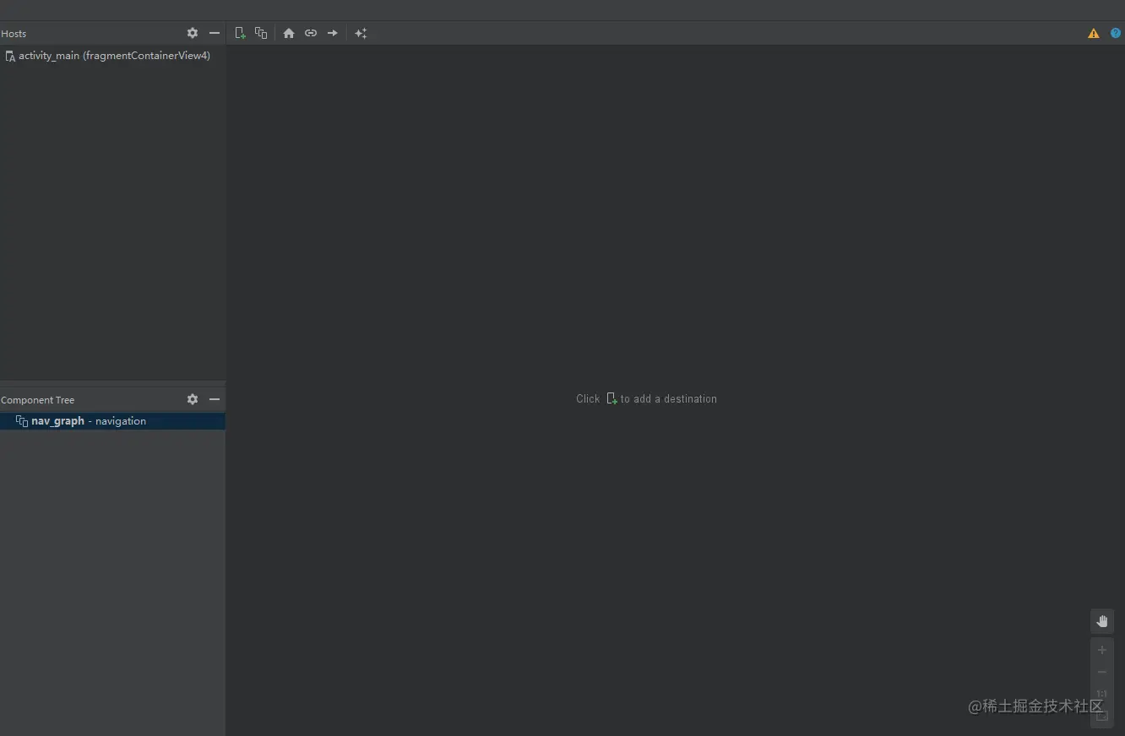Click the add destination prompt in the canvas
1125x736 pixels.
pos(646,398)
